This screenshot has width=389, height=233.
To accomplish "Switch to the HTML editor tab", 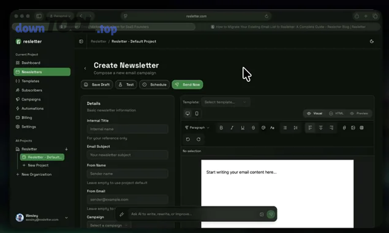I will (336, 114).
